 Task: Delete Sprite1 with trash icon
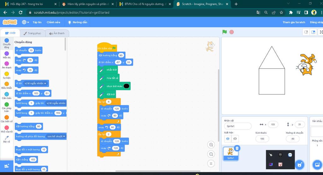237,148
